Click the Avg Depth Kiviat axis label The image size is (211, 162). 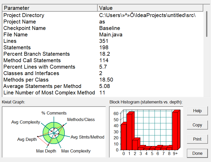[x=27, y=140]
